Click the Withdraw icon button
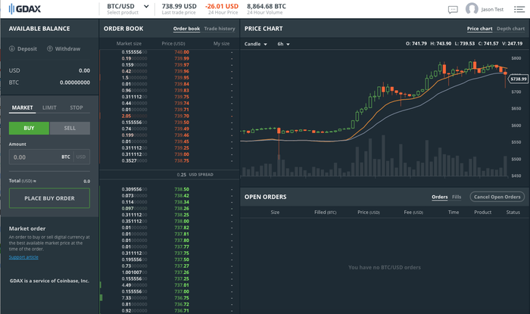530x314 pixels. click(x=50, y=48)
